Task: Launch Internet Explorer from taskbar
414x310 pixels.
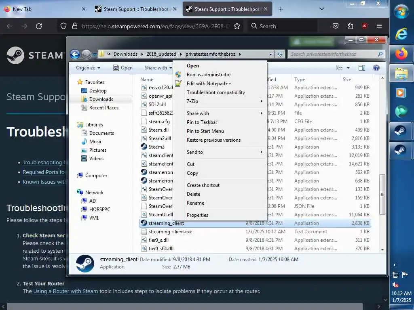Action: (401, 34)
